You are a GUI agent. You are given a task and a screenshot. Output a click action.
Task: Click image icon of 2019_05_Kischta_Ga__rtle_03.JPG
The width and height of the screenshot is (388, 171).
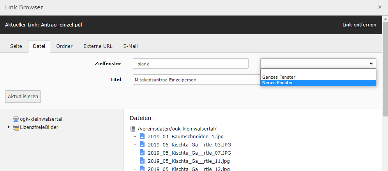coord(142,145)
